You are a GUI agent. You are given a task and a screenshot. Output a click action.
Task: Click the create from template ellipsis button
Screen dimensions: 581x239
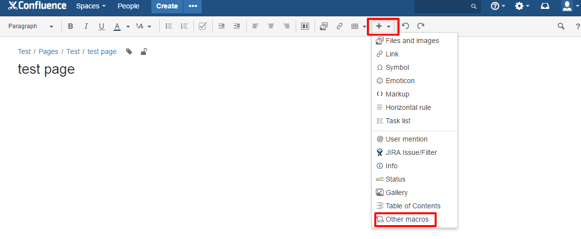193,6
